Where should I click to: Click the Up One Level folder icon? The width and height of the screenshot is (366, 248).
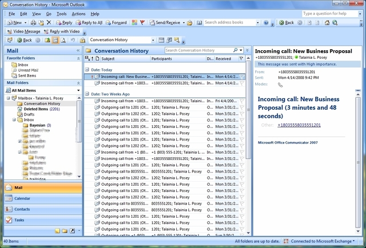click(47, 40)
